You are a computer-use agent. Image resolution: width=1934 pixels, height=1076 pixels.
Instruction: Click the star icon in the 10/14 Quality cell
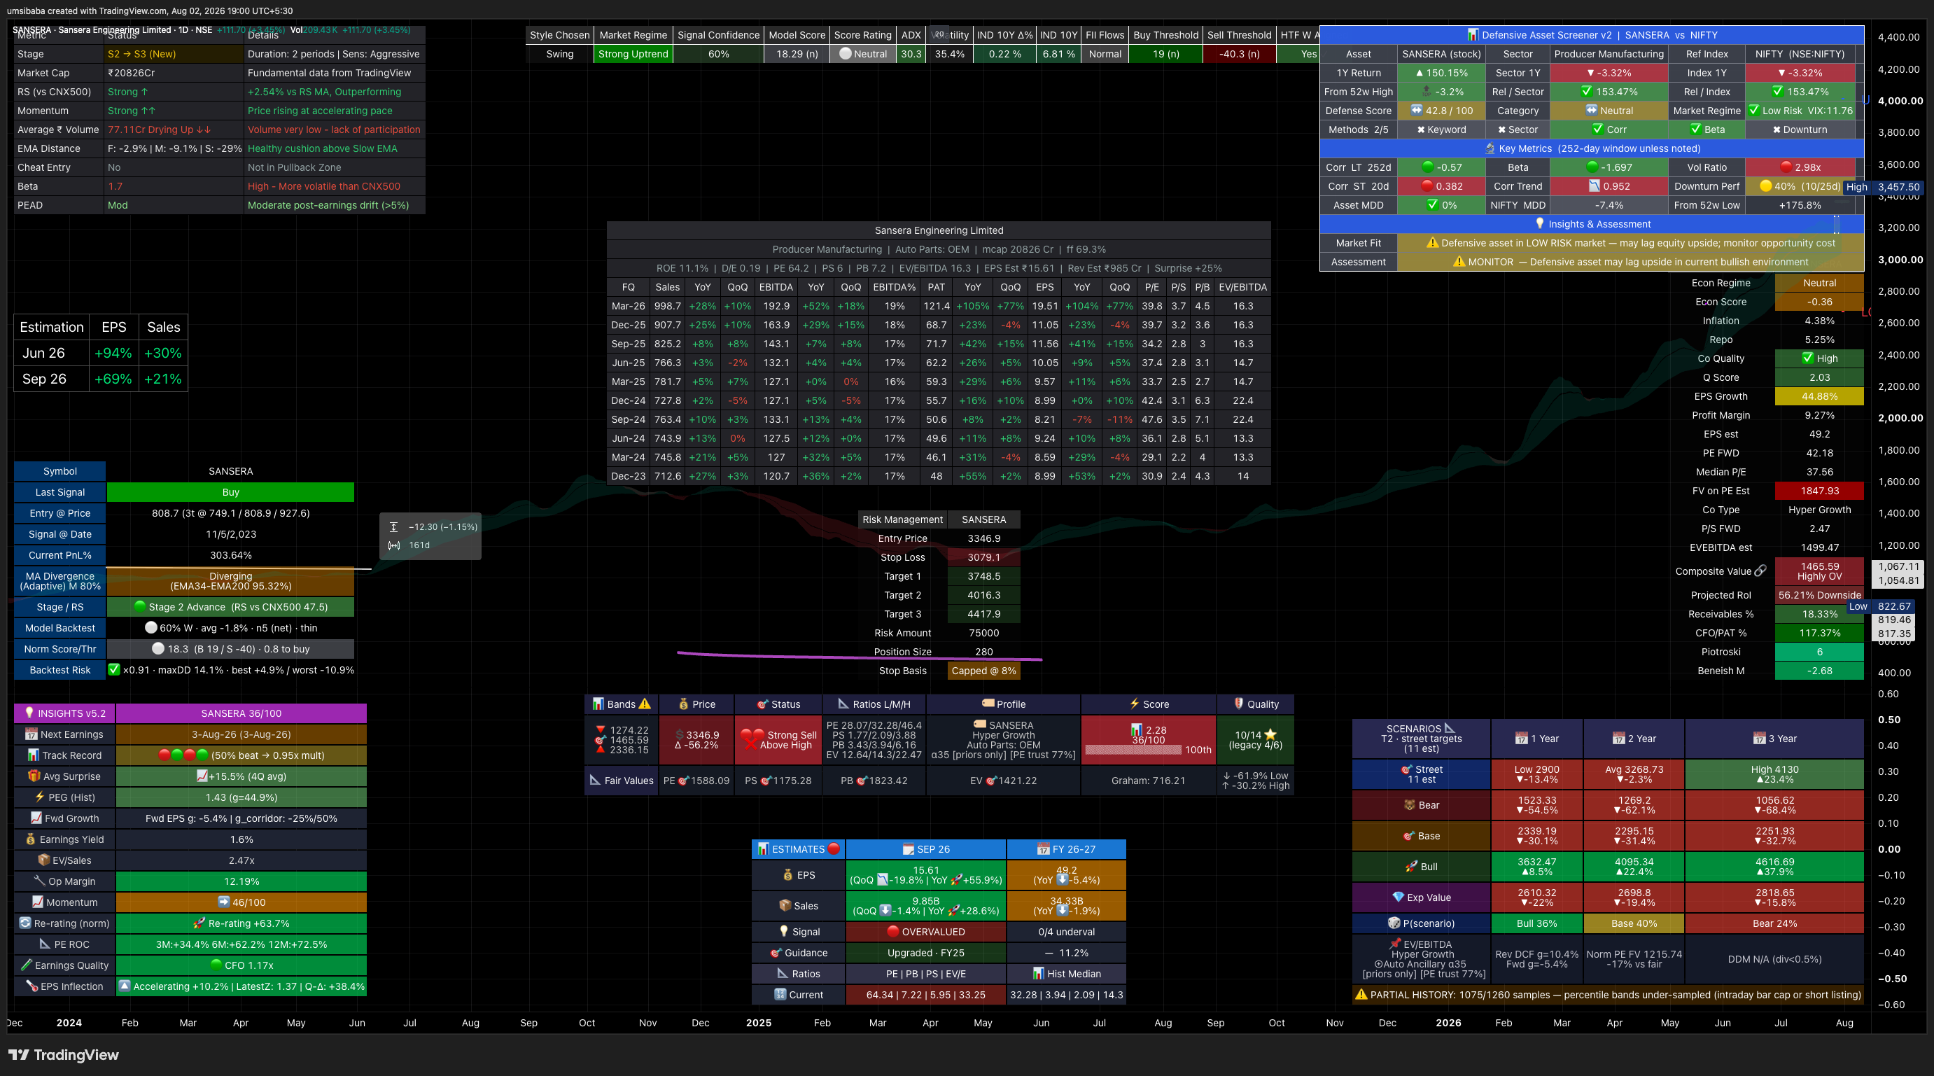(x=1270, y=734)
